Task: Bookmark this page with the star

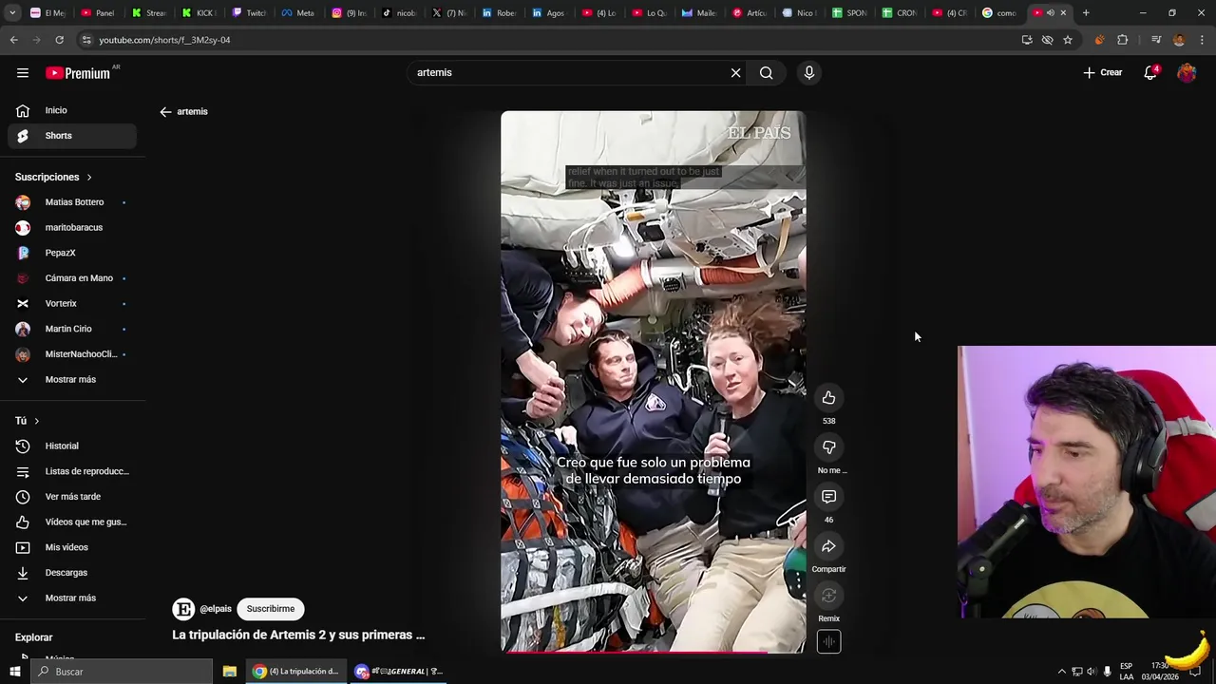Action: pyautogui.click(x=1068, y=40)
